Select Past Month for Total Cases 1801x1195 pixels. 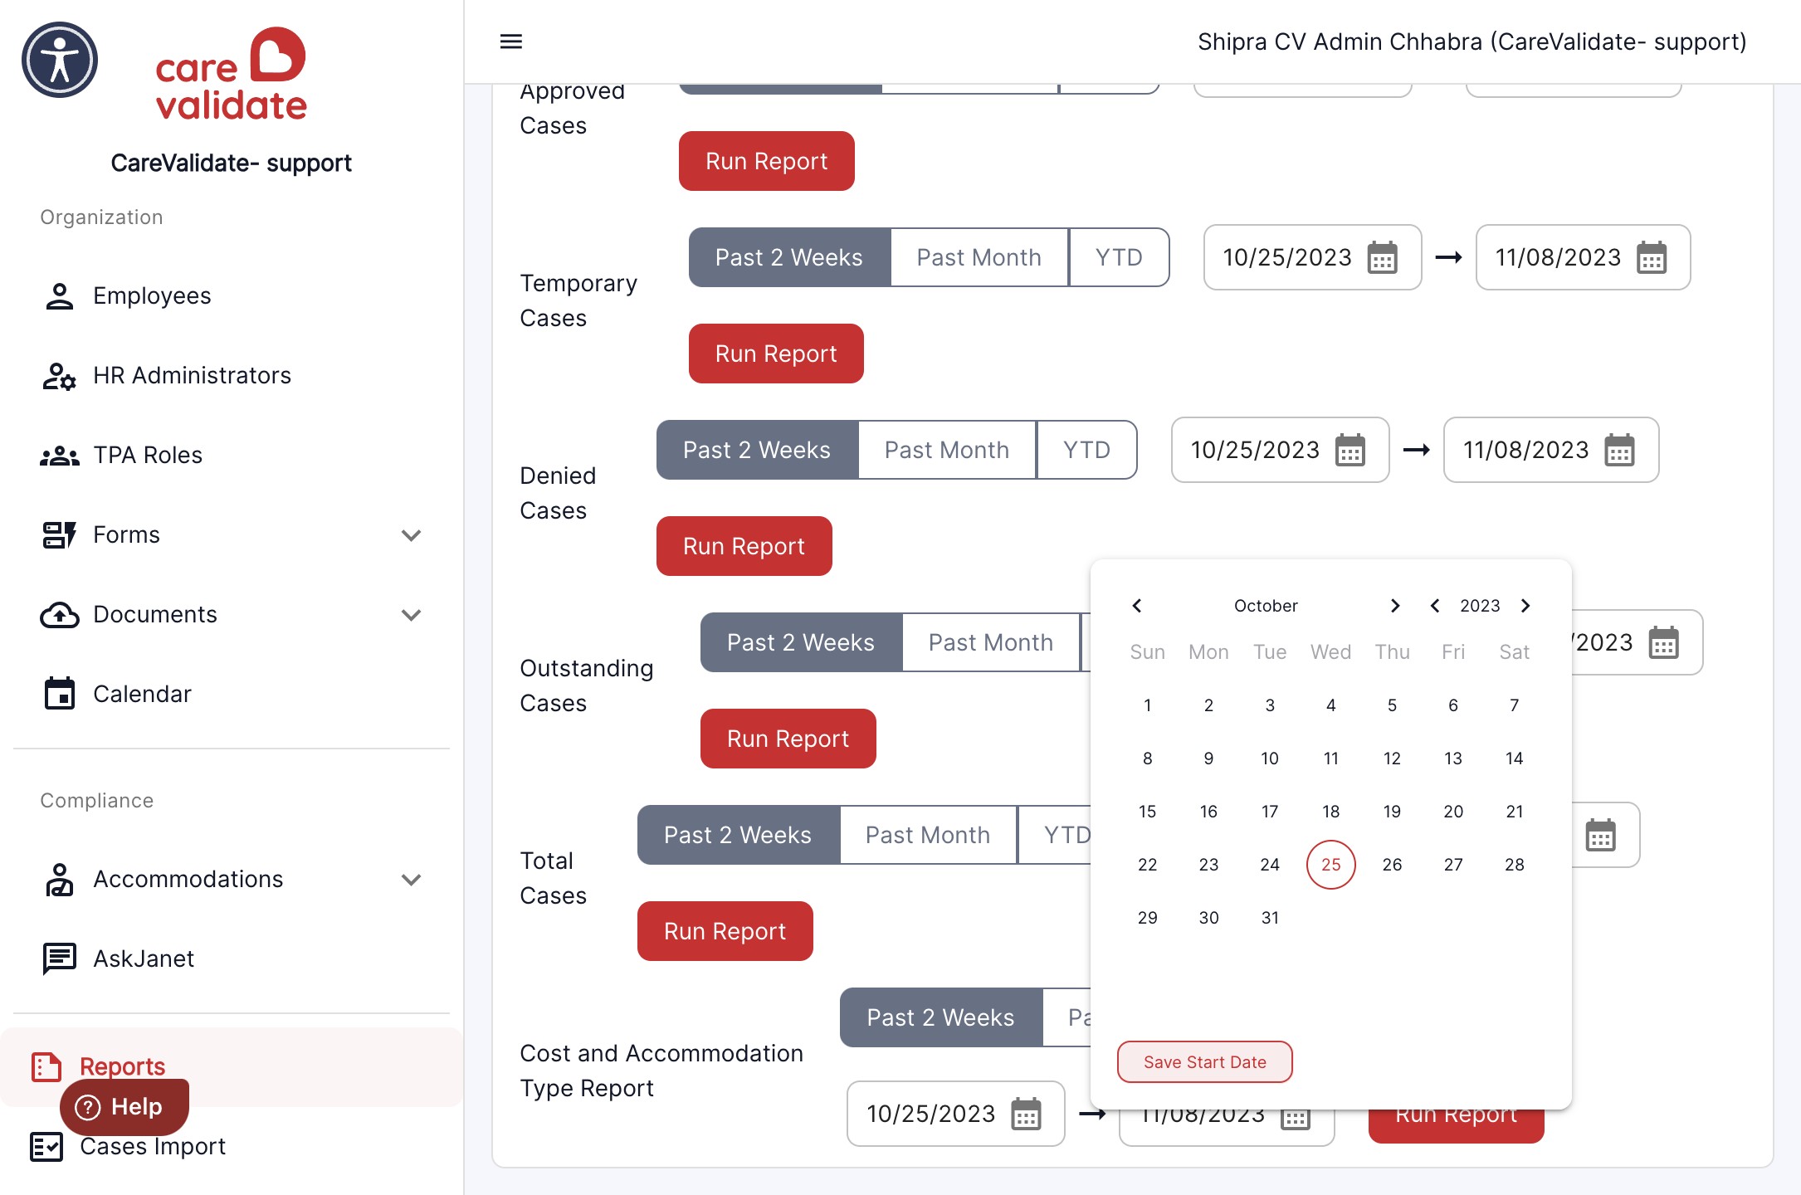click(928, 836)
